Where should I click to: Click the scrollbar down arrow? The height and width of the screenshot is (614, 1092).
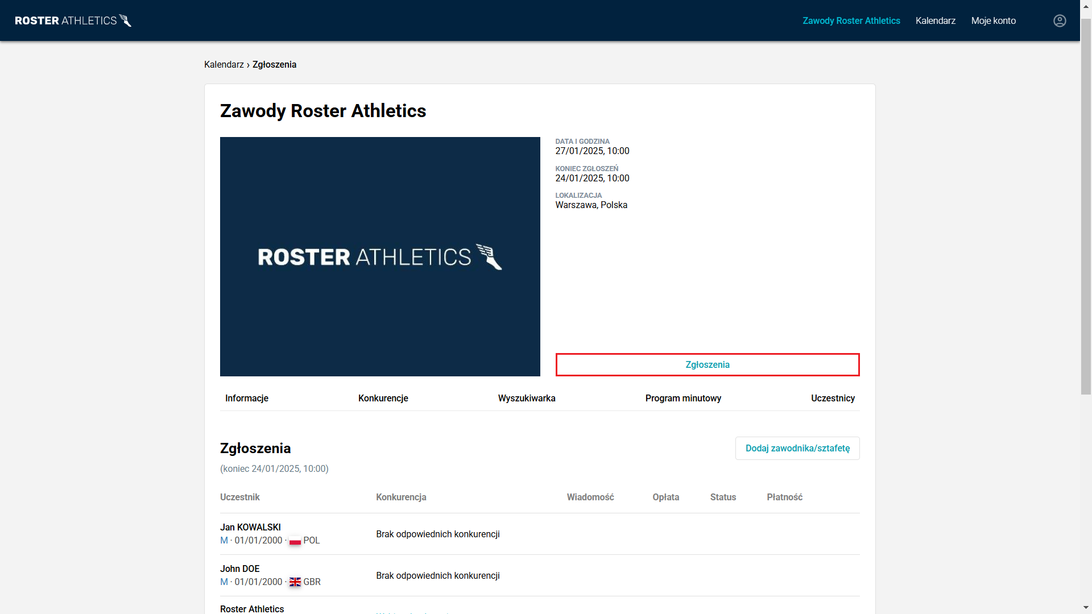coord(1086,608)
